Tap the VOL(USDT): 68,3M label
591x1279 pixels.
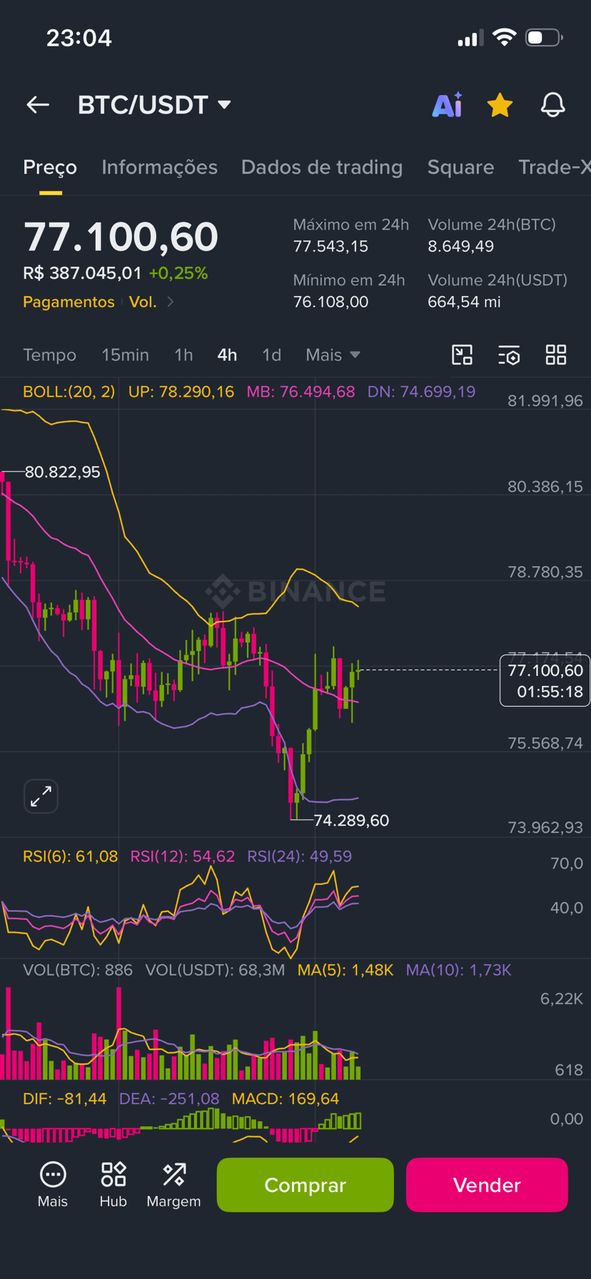click(215, 970)
